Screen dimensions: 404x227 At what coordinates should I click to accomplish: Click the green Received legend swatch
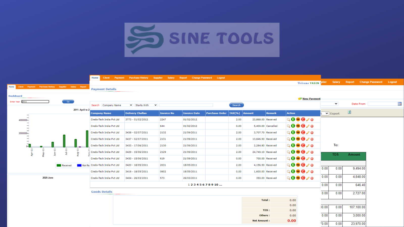[x=59, y=165]
